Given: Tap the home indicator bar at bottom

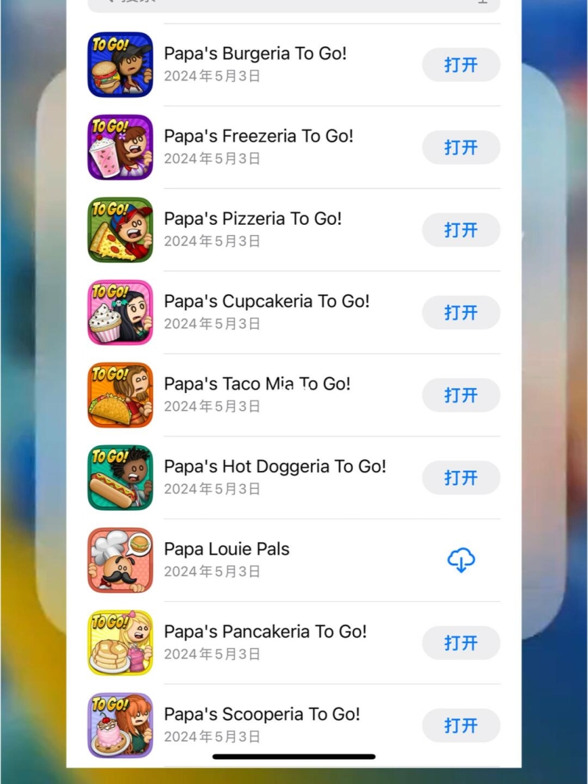Looking at the screenshot, I should (x=294, y=757).
